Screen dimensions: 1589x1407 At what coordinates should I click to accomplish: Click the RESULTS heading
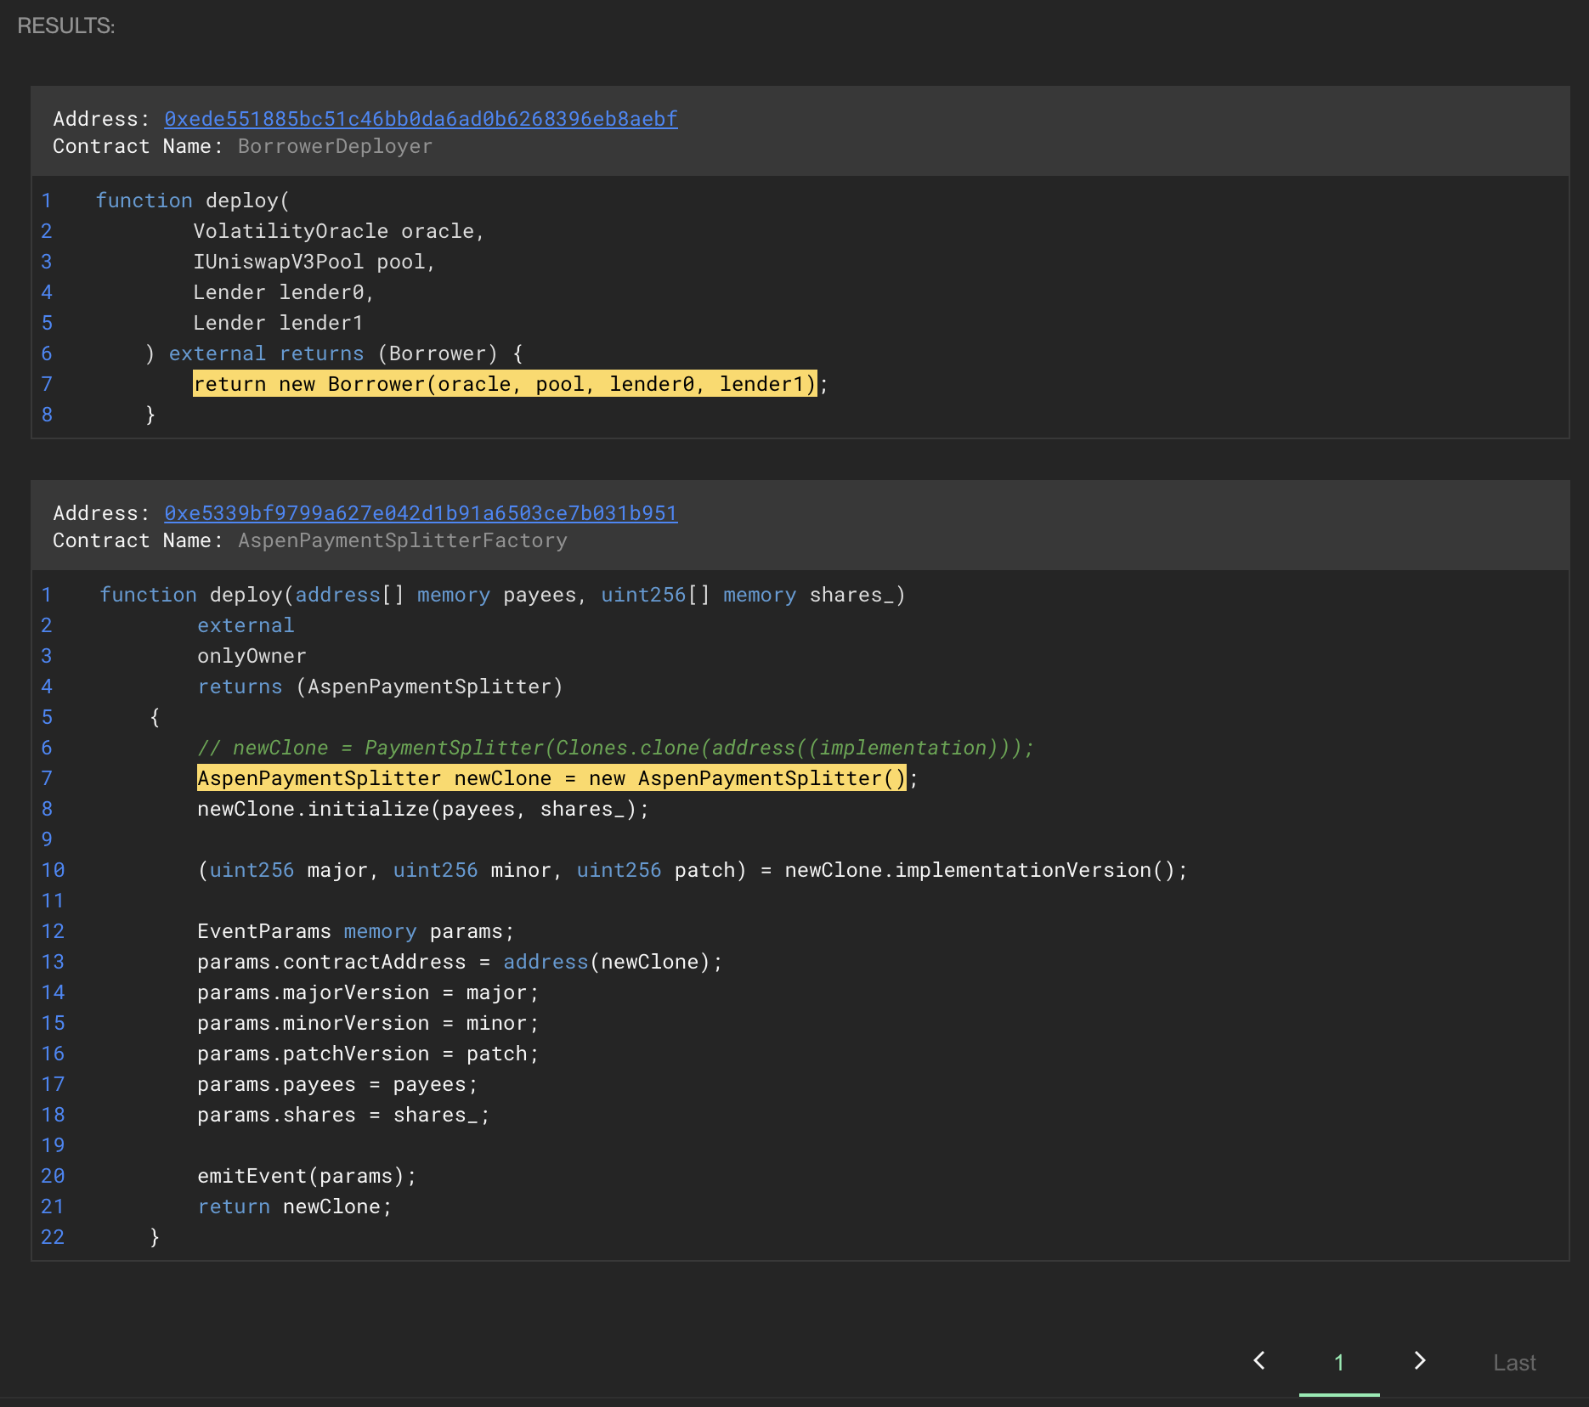coord(66,25)
